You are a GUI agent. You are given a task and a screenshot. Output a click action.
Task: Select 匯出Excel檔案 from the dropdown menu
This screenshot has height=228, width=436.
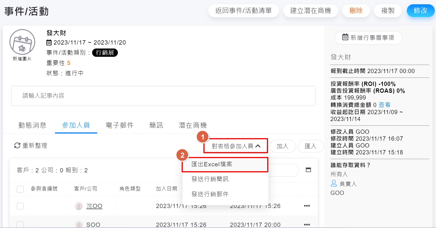[212, 164]
